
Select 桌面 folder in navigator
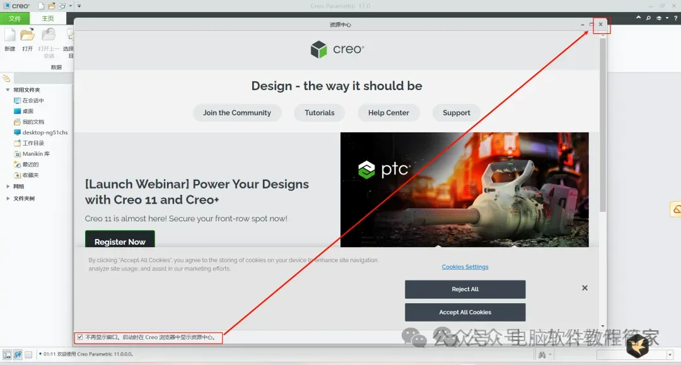pos(24,111)
